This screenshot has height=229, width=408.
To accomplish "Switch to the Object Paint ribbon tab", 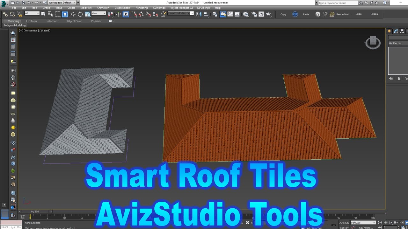I will [74, 21].
